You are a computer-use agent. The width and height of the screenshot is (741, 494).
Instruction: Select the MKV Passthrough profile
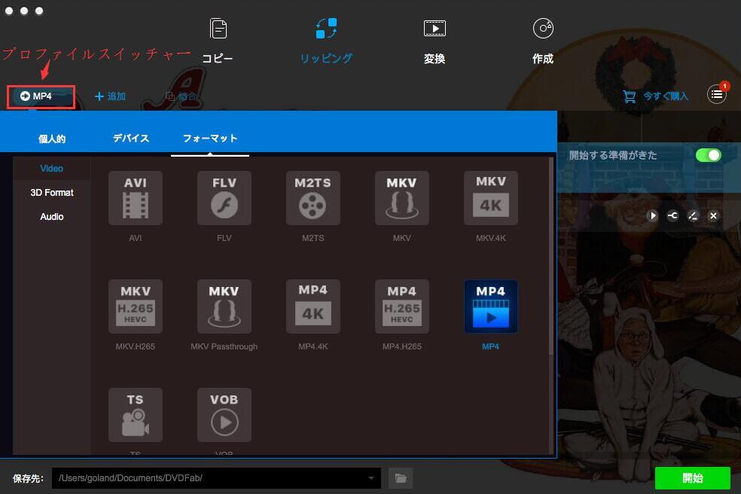224,306
